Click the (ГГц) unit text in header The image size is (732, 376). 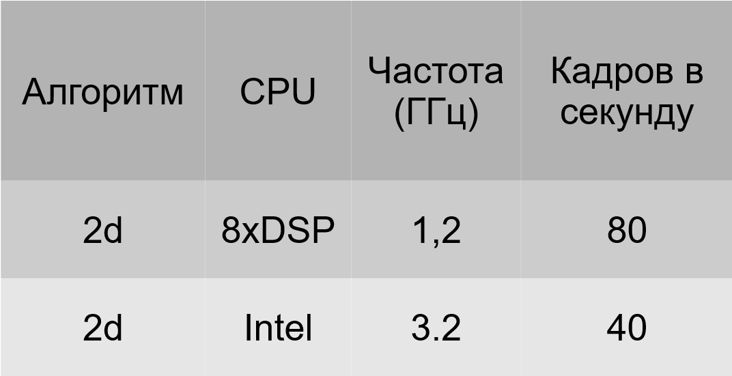pyautogui.click(x=436, y=113)
